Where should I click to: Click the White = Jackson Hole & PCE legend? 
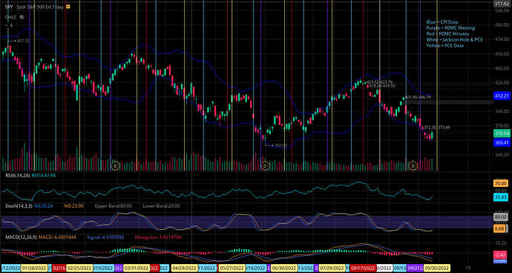[454, 39]
